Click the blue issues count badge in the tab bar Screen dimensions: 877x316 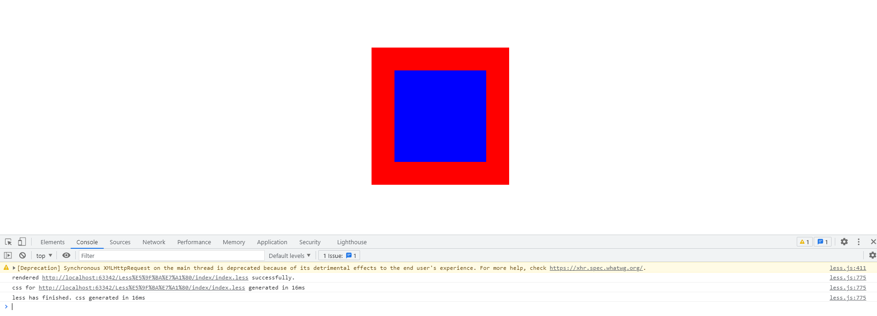point(823,242)
